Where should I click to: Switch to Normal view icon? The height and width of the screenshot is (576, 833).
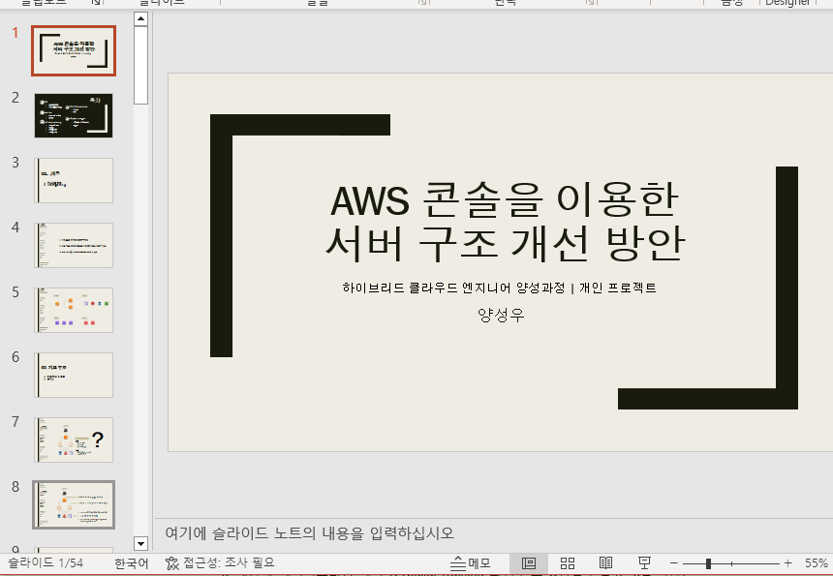point(529,563)
